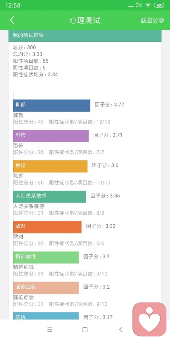
Task: Tap the 我的测试结果 section header
Action: (85, 35)
